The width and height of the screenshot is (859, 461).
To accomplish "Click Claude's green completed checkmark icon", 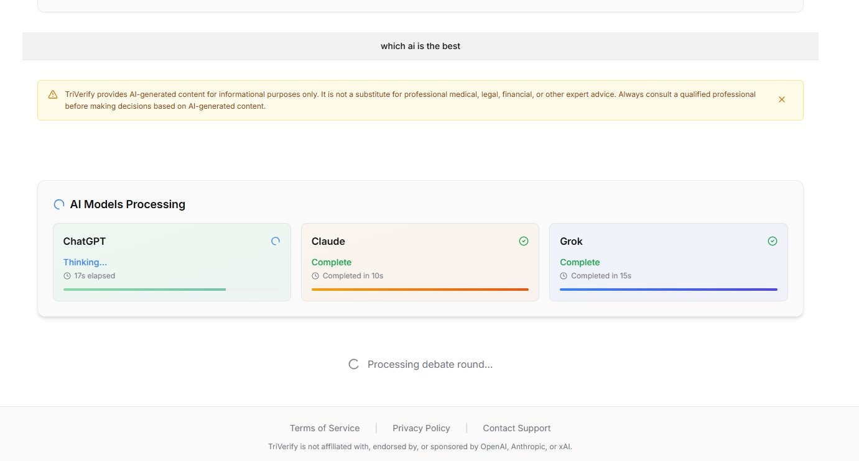I will (x=524, y=241).
